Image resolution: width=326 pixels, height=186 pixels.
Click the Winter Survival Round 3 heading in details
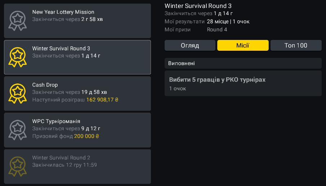[x=198, y=6]
